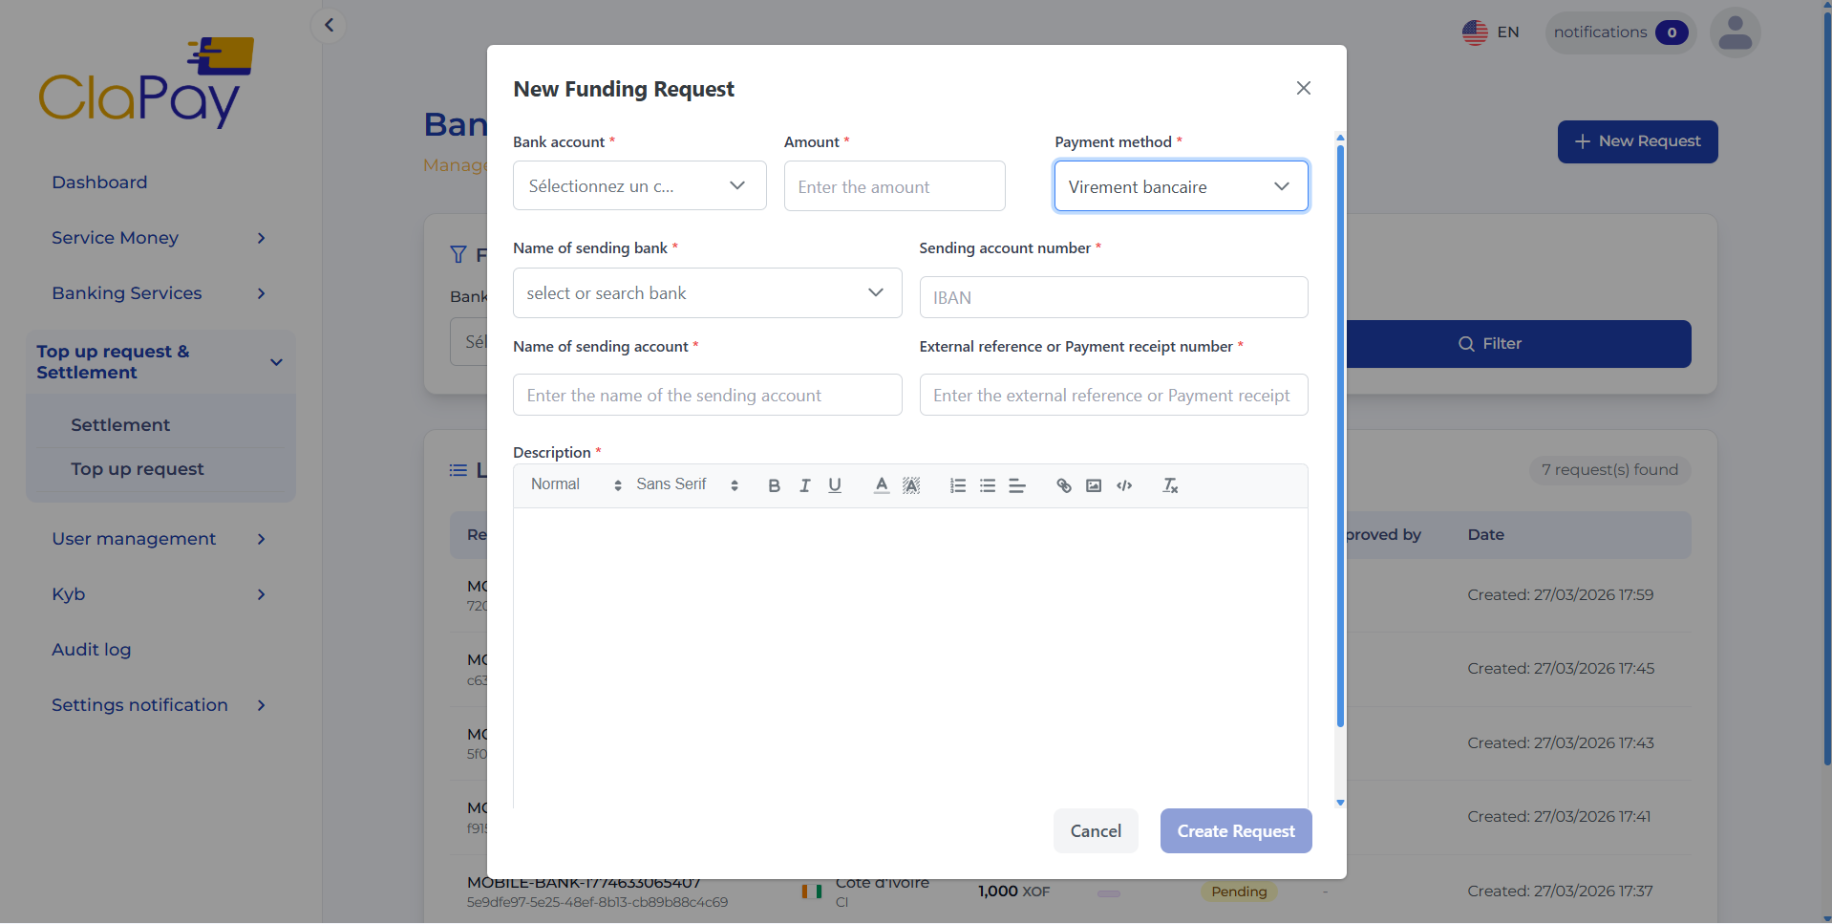Insert a code block in the editor
Image resolution: width=1832 pixels, height=924 pixels.
(1123, 485)
